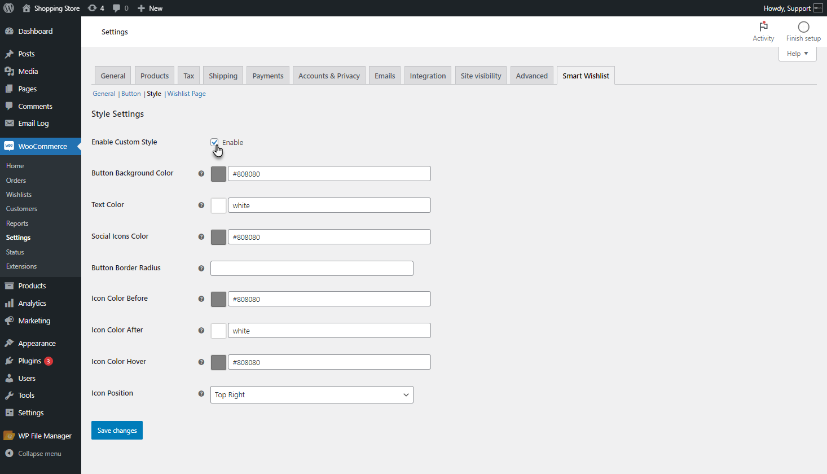Screen dimensions: 827x474
Task: Open the comments bubble in admin bar
Action: tap(116, 8)
